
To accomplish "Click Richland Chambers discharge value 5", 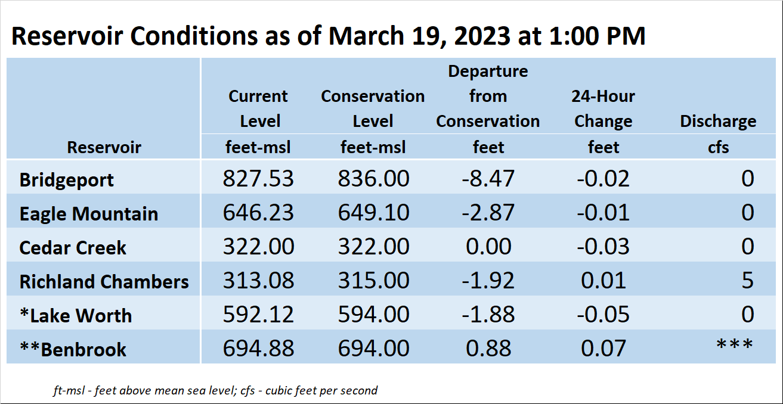I will (748, 280).
